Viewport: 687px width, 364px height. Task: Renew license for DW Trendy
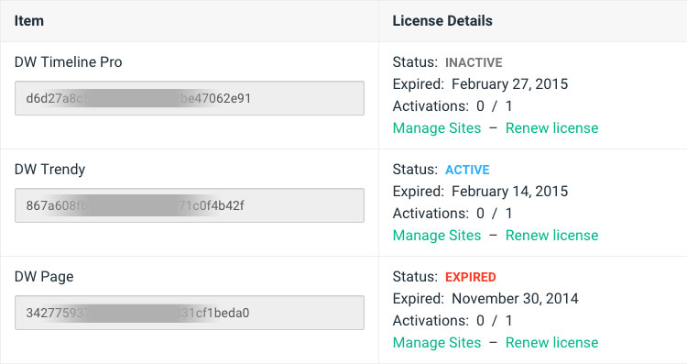click(552, 236)
